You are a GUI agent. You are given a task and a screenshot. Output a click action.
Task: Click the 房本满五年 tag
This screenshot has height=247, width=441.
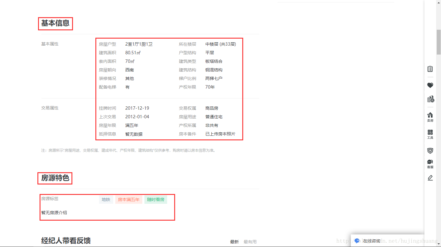pos(129,199)
